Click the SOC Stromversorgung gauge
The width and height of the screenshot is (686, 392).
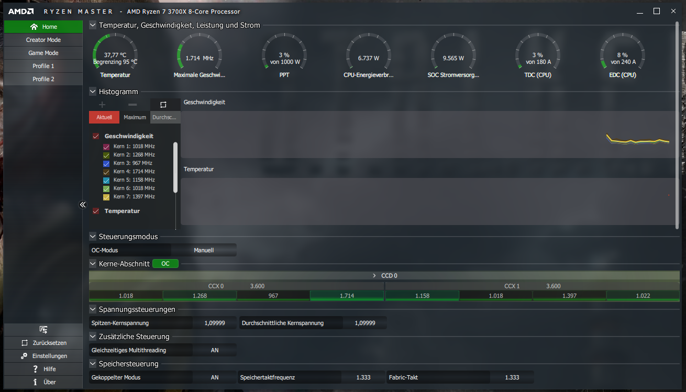coord(453,55)
